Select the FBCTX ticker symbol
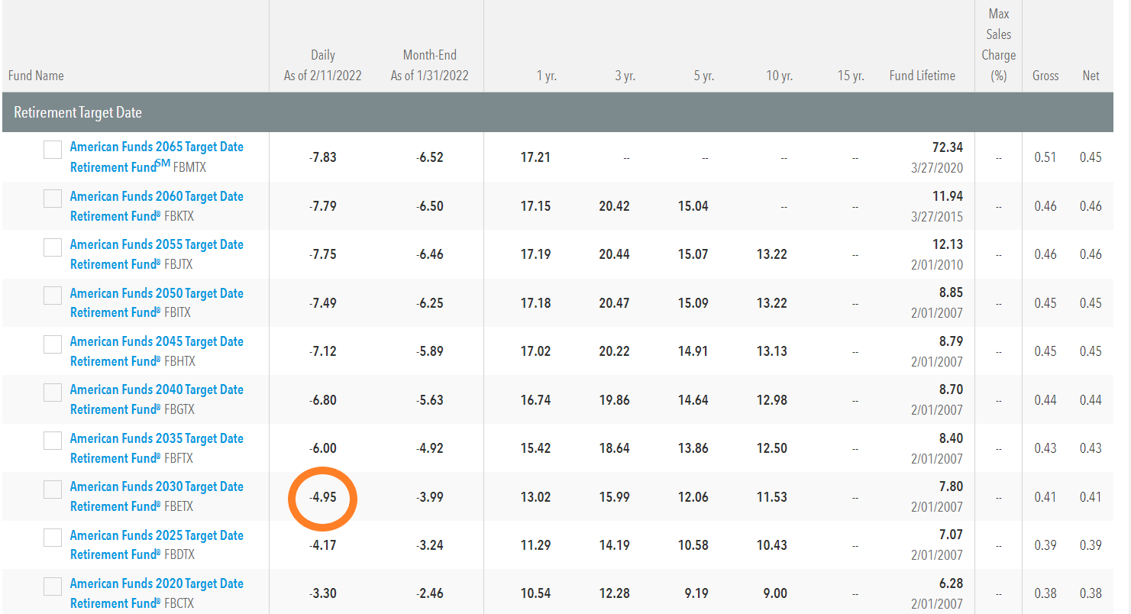Screen dimensions: 1131x614 point(179,603)
